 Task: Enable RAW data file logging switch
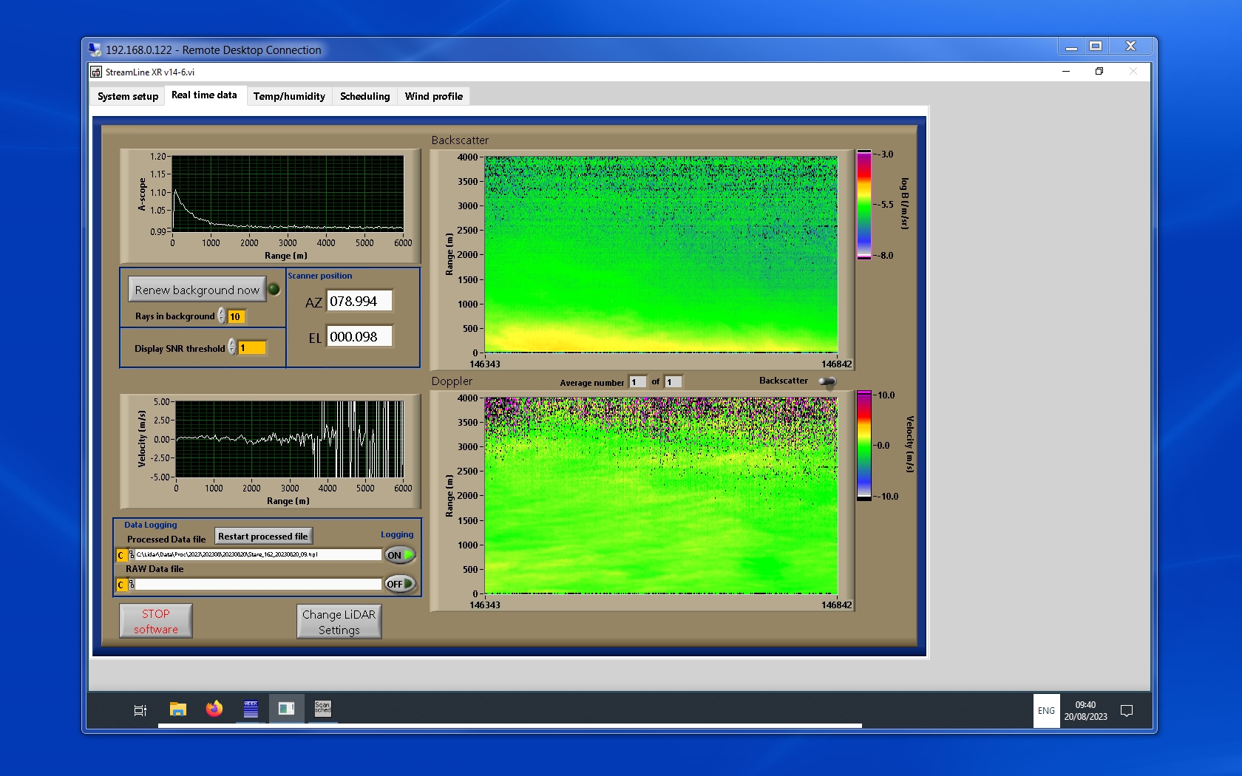point(400,584)
